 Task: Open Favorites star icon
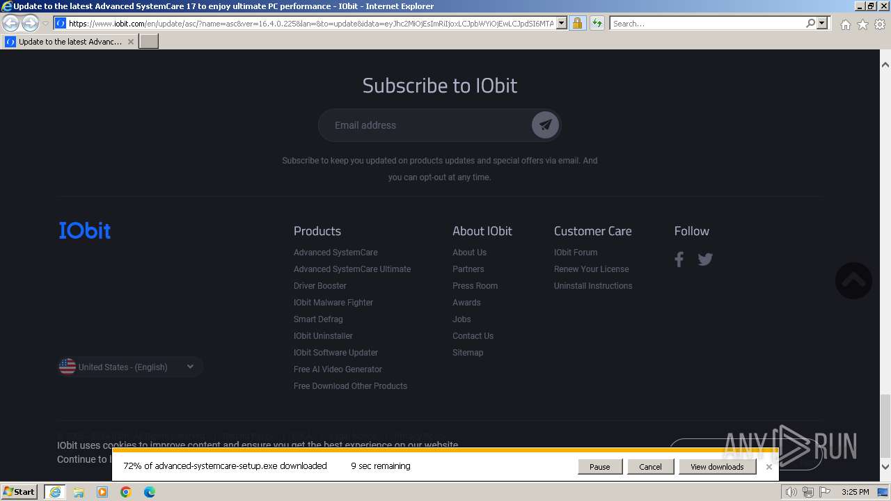[x=862, y=24]
